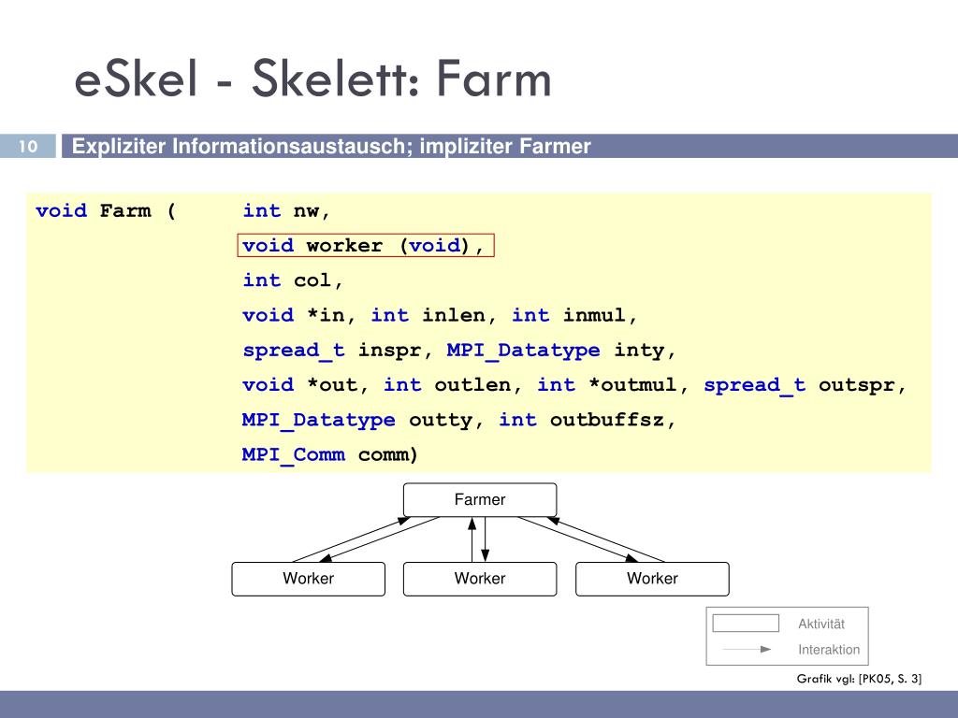
Task: Click the 'MPI_Datatype outty,' parameter
Action: click(363, 420)
